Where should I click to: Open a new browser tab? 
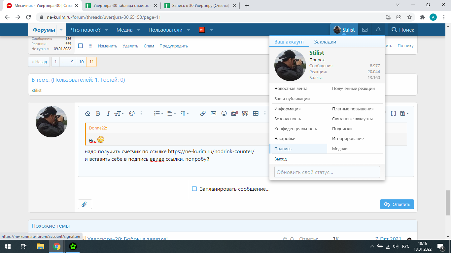click(x=247, y=6)
